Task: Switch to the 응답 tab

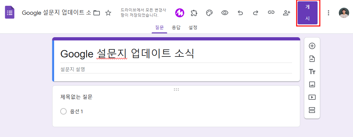Action: click(176, 28)
